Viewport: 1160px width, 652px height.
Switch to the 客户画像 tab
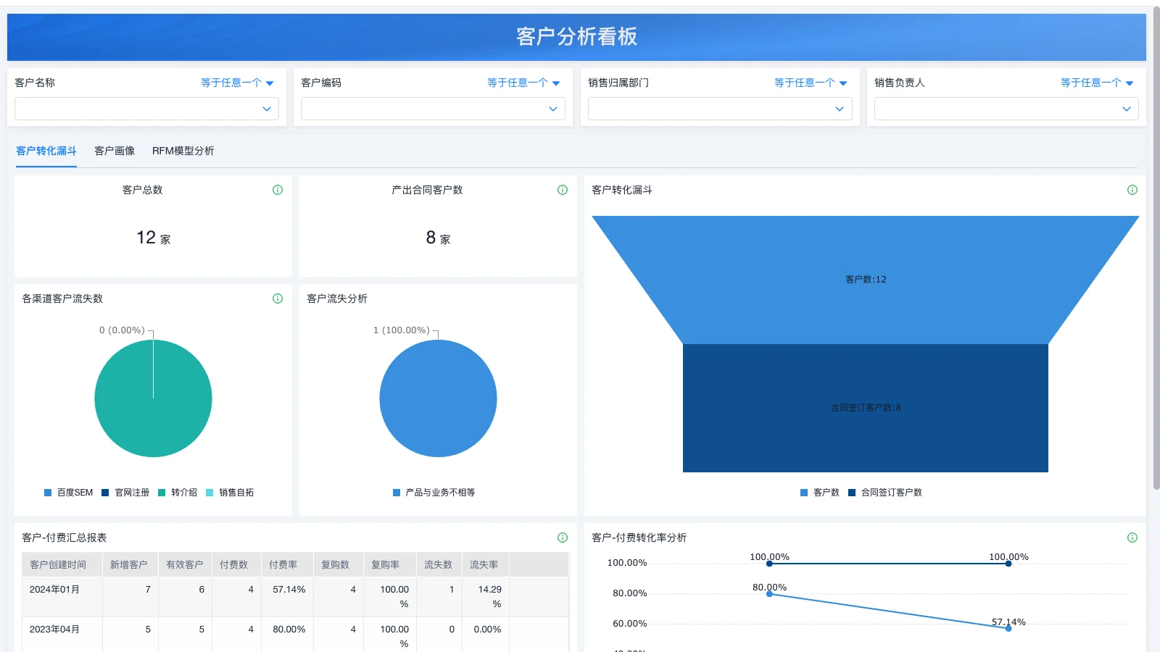114,151
